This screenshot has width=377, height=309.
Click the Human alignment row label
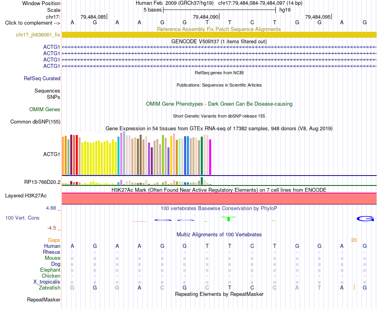(52, 246)
